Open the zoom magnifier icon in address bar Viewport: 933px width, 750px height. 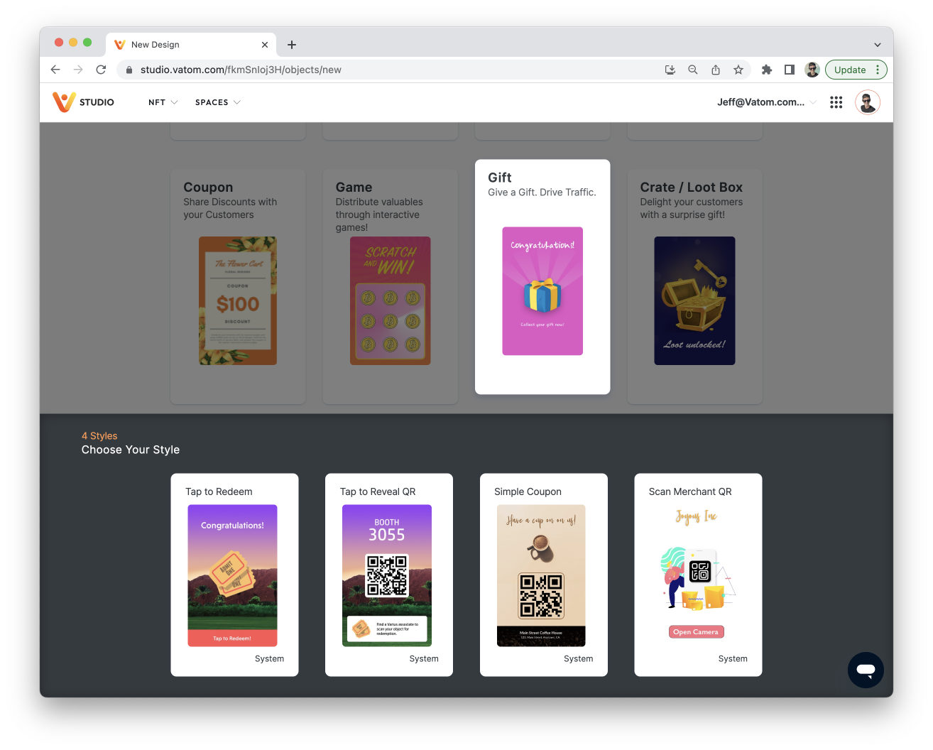[x=693, y=70]
